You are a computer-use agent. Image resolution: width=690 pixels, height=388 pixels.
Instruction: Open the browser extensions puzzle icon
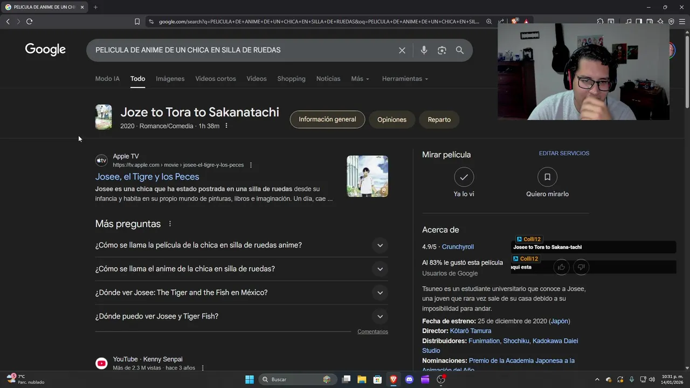click(x=600, y=22)
